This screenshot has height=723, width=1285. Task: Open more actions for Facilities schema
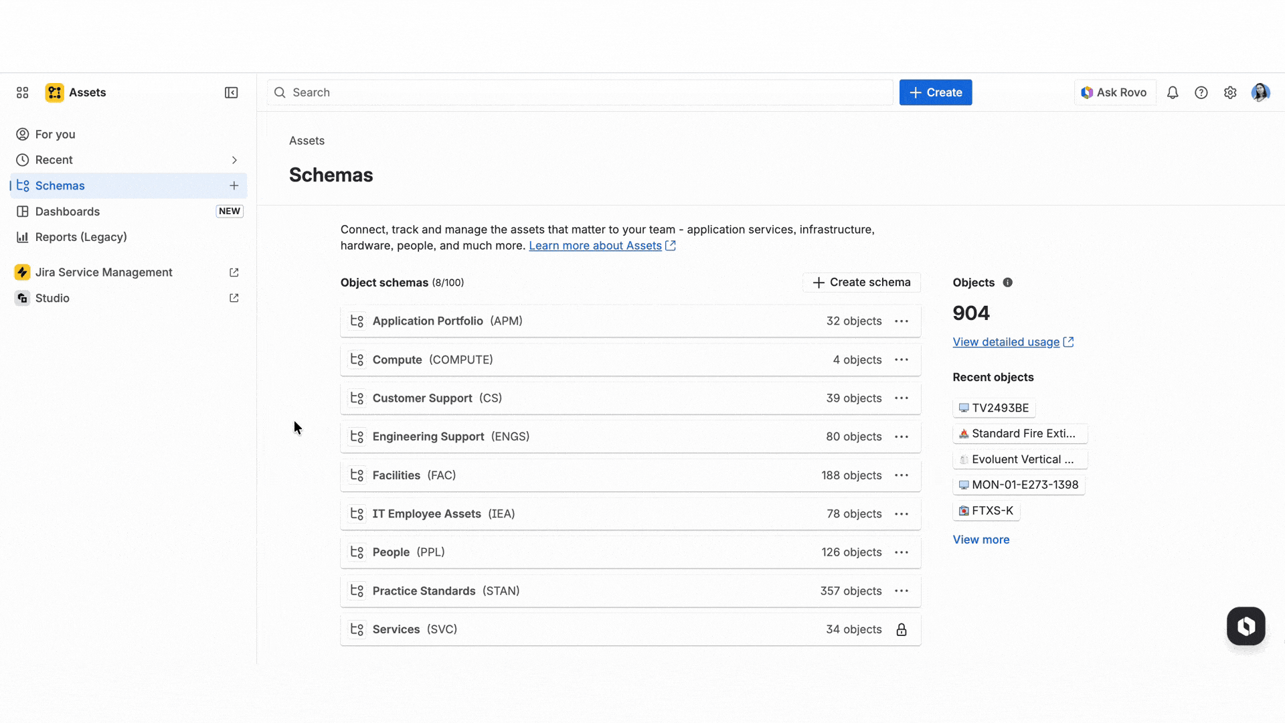902,475
